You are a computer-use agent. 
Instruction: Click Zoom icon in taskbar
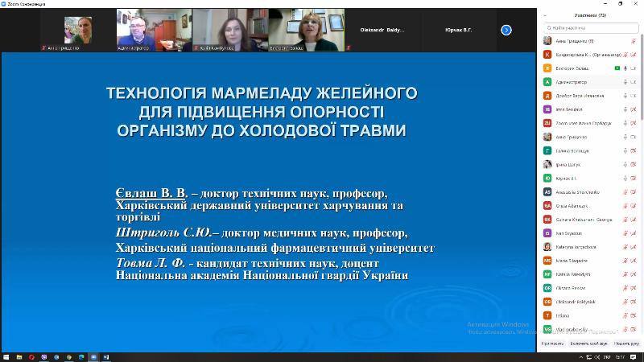tap(93, 357)
